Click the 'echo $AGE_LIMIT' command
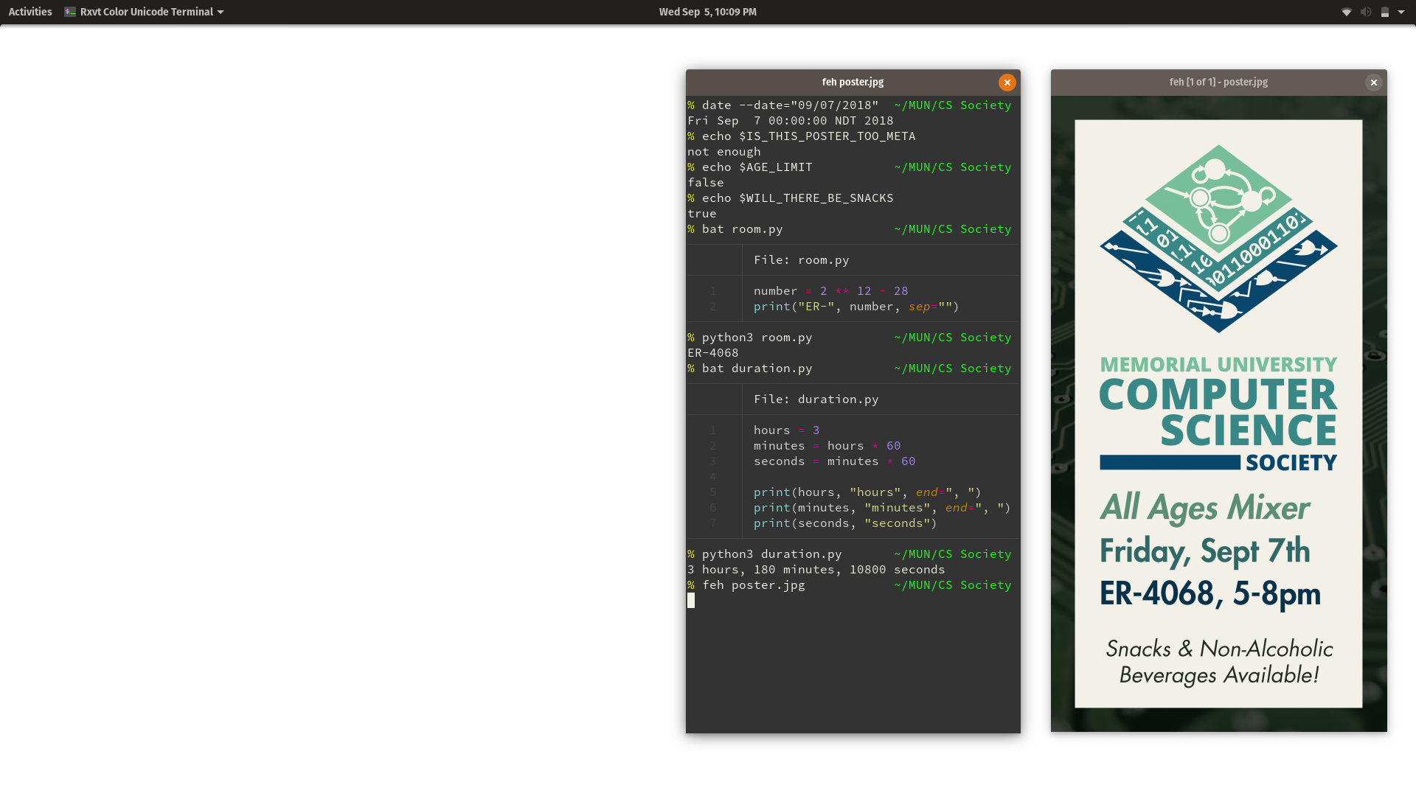Image resolution: width=1416 pixels, height=796 pixels. pyautogui.click(x=757, y=167)
